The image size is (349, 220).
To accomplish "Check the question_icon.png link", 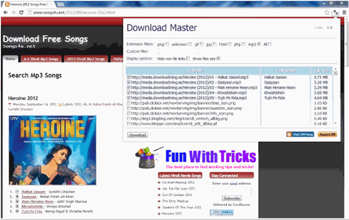I will pos(129,108).
